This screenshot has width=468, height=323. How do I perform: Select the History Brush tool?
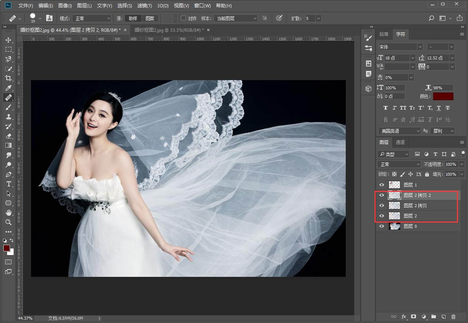[8, 126]
